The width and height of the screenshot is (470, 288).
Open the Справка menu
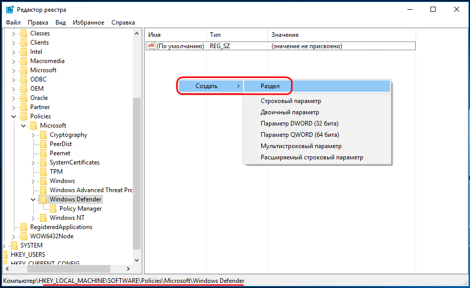click(123, 23)
